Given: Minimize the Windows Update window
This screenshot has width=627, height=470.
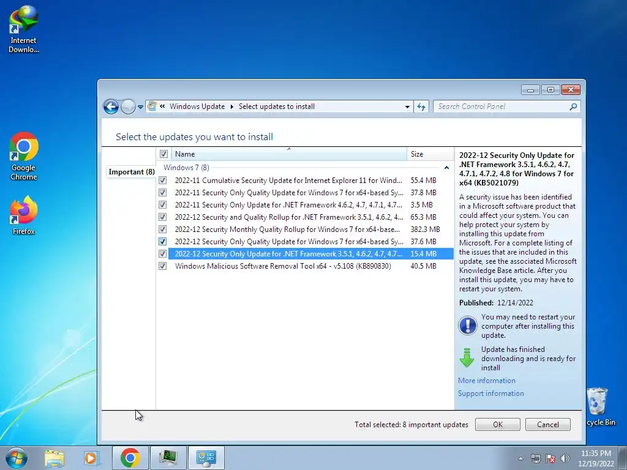Looking at the screenshot, I should tap(531, 90).
